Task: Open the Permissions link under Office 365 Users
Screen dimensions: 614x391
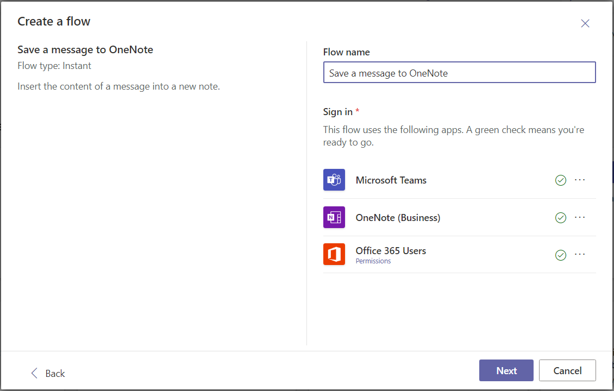Action: pos(373,261)
